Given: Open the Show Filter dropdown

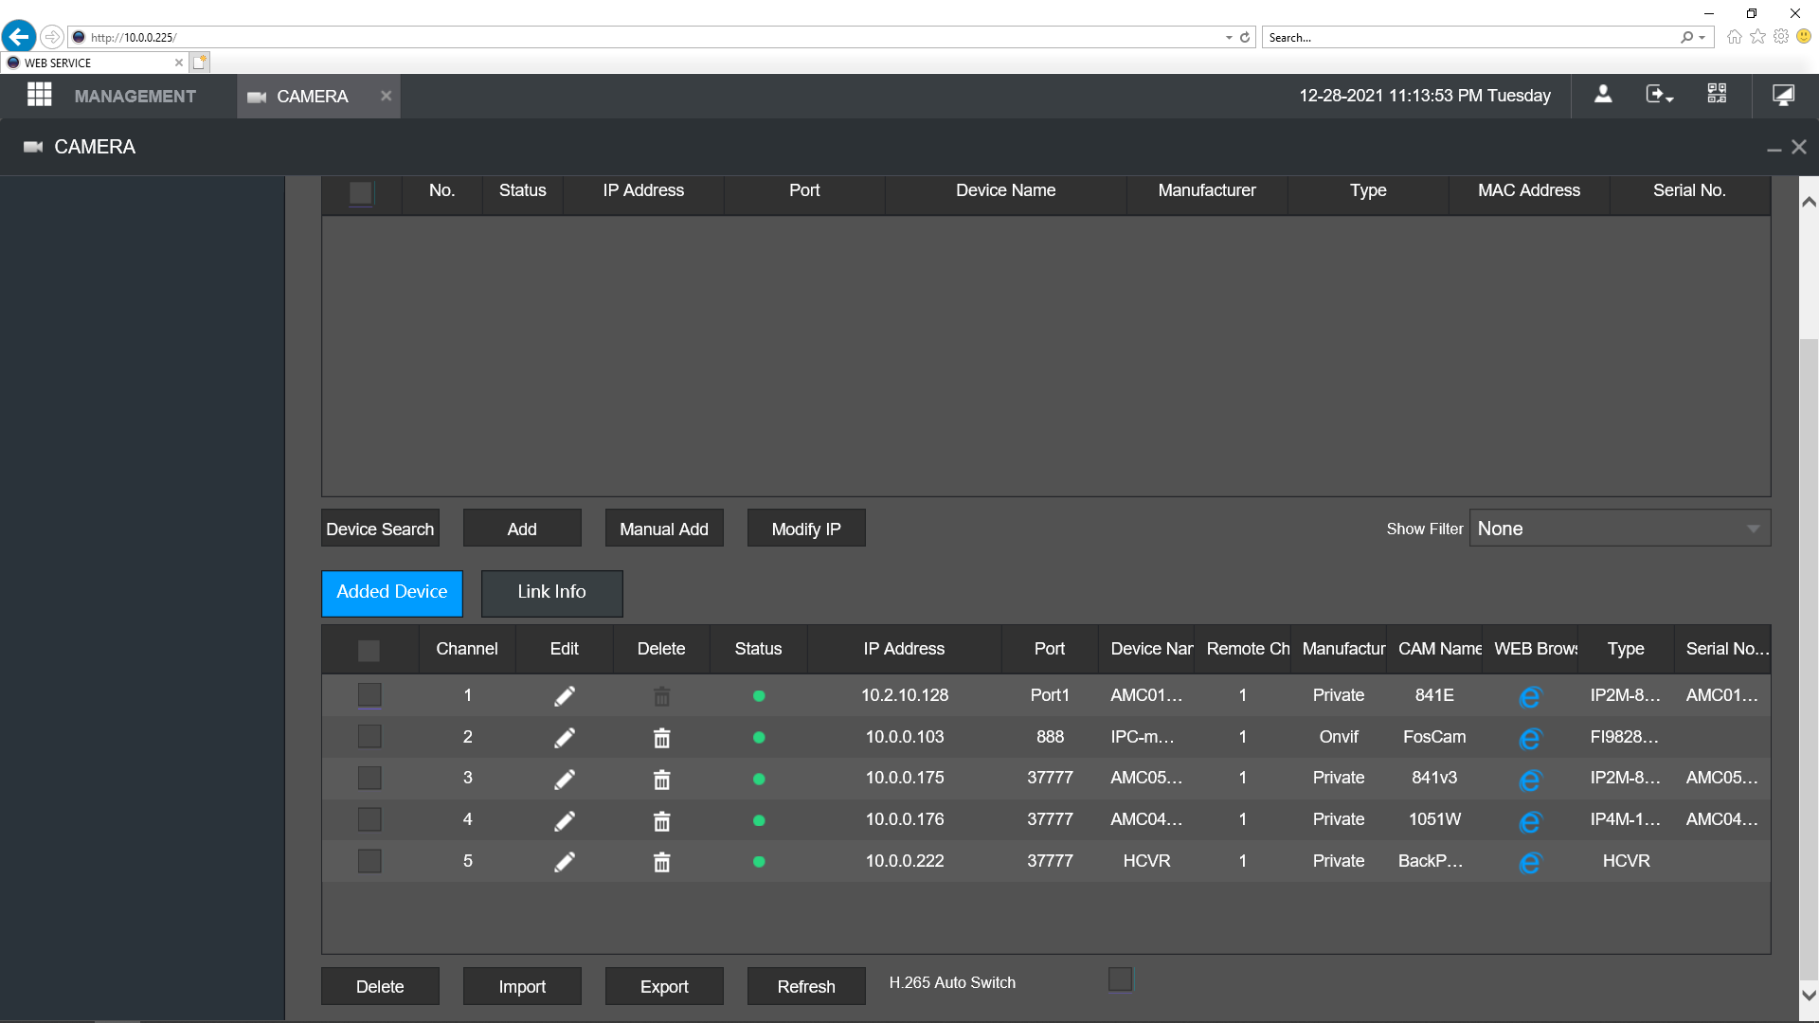Looking at the screenshot, I should tap(1620, 529).
